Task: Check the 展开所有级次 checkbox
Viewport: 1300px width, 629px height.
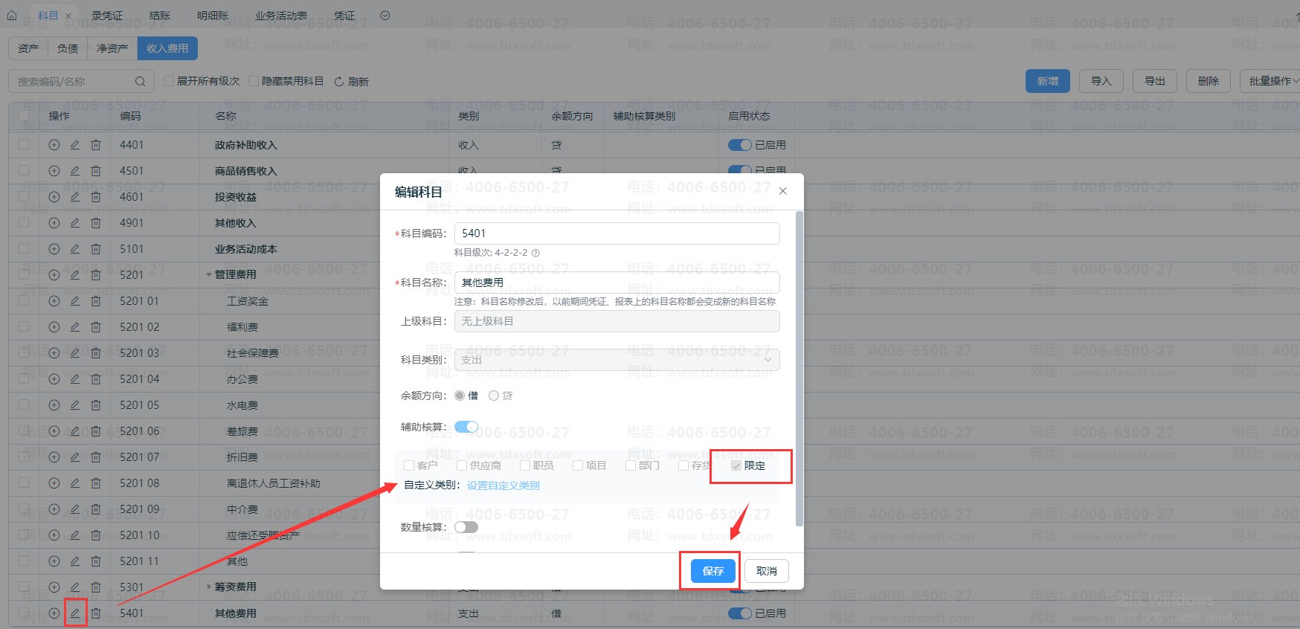Action: tap(169, 81)
